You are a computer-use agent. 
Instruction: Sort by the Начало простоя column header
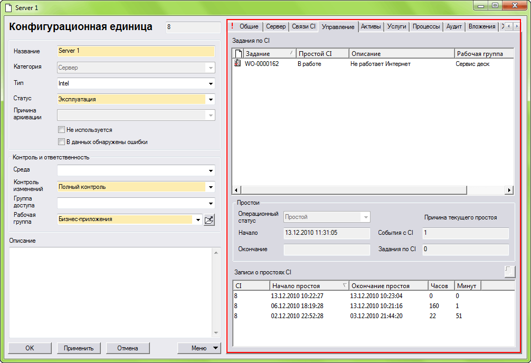click(x=309, y=286)
